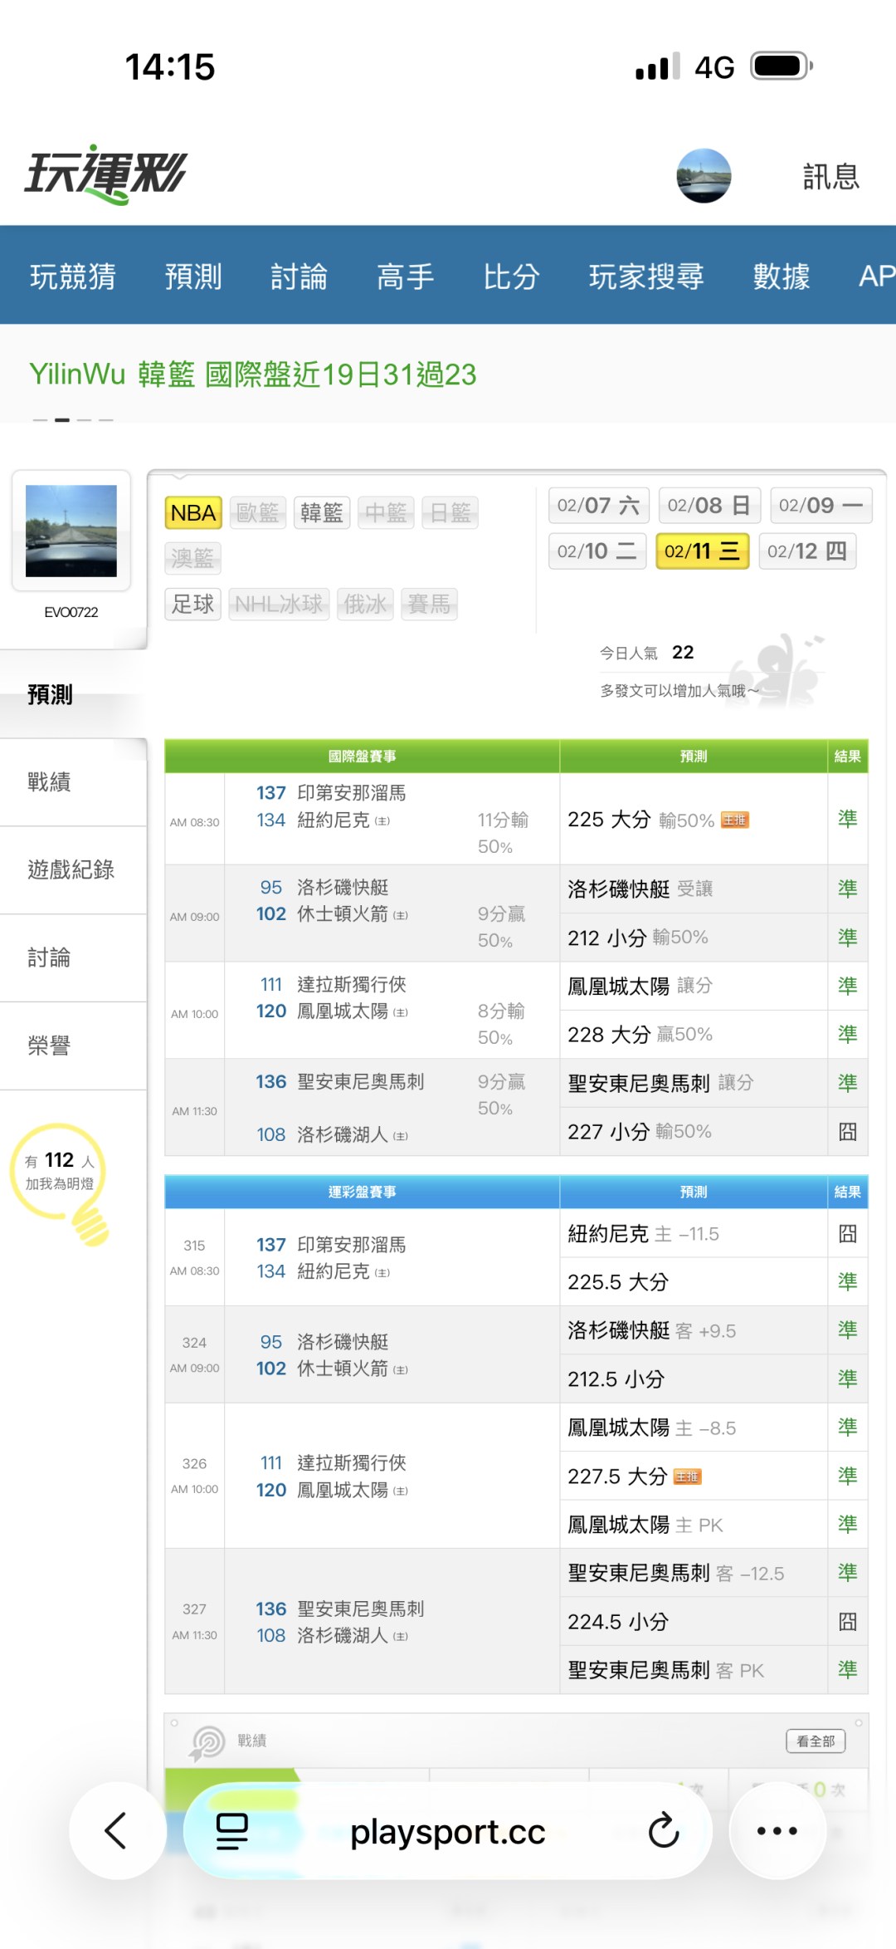
Task: Switch league filter to 足球
Action: 193,604
